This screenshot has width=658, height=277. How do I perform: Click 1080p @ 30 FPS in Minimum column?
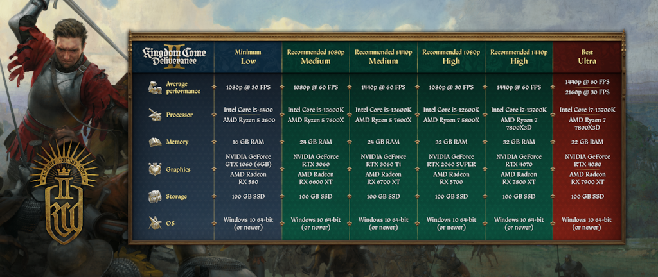248,87
